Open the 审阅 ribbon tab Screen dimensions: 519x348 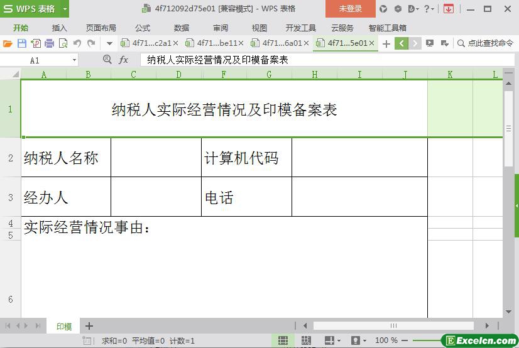pyautogui.click(x=221, y=28)
